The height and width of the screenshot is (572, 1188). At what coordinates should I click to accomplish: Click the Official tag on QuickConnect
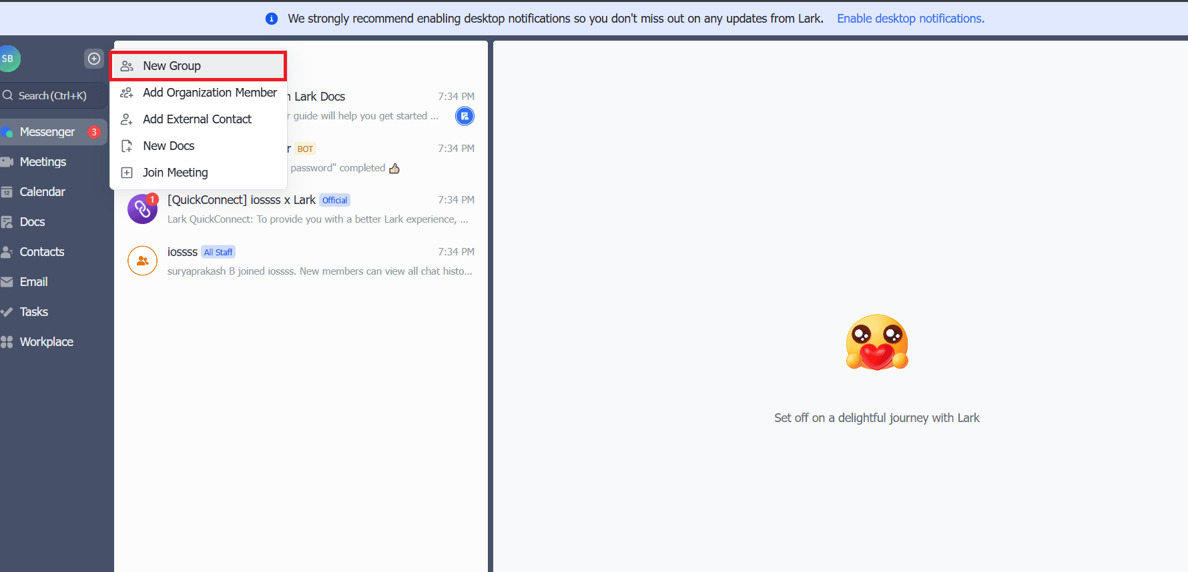(334, 200)
